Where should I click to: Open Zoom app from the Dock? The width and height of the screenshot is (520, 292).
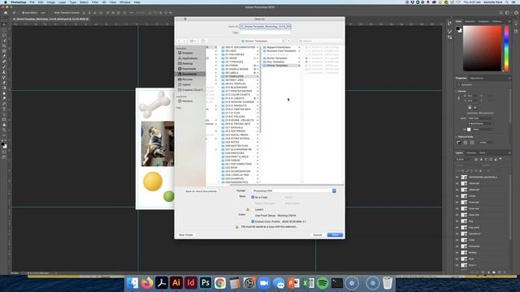coord(264,283)
